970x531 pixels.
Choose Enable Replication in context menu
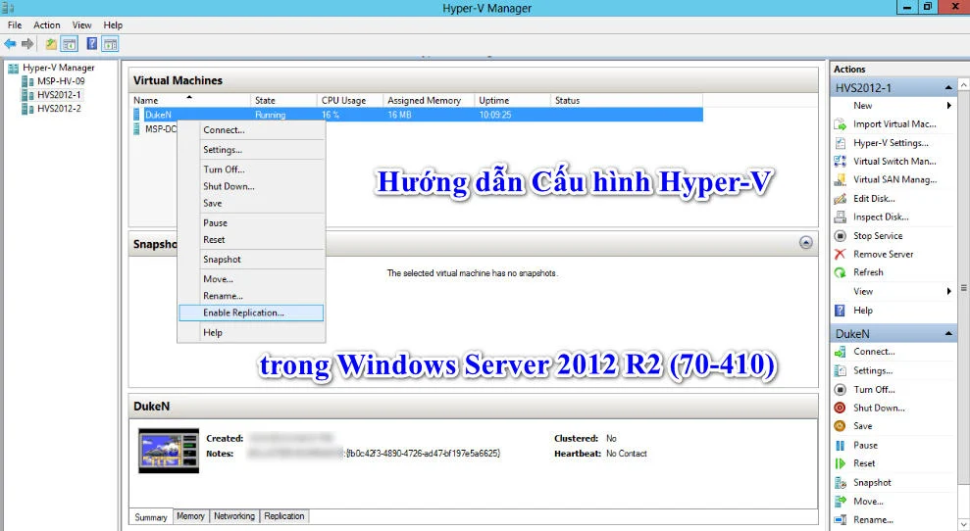(251, 313)
